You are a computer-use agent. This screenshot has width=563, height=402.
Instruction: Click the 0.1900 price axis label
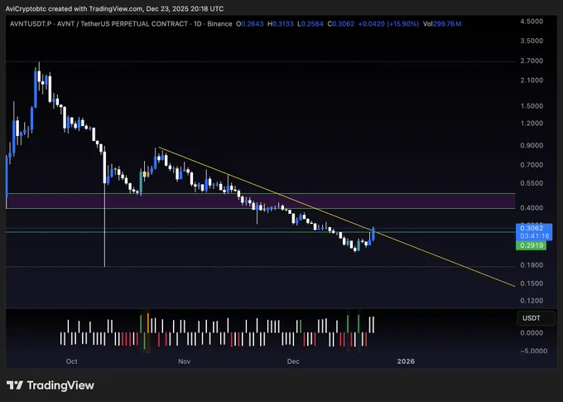(x=532, y=265)
